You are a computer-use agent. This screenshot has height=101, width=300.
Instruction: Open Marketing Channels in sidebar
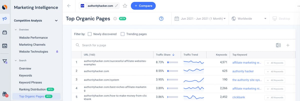pos(32,45)
